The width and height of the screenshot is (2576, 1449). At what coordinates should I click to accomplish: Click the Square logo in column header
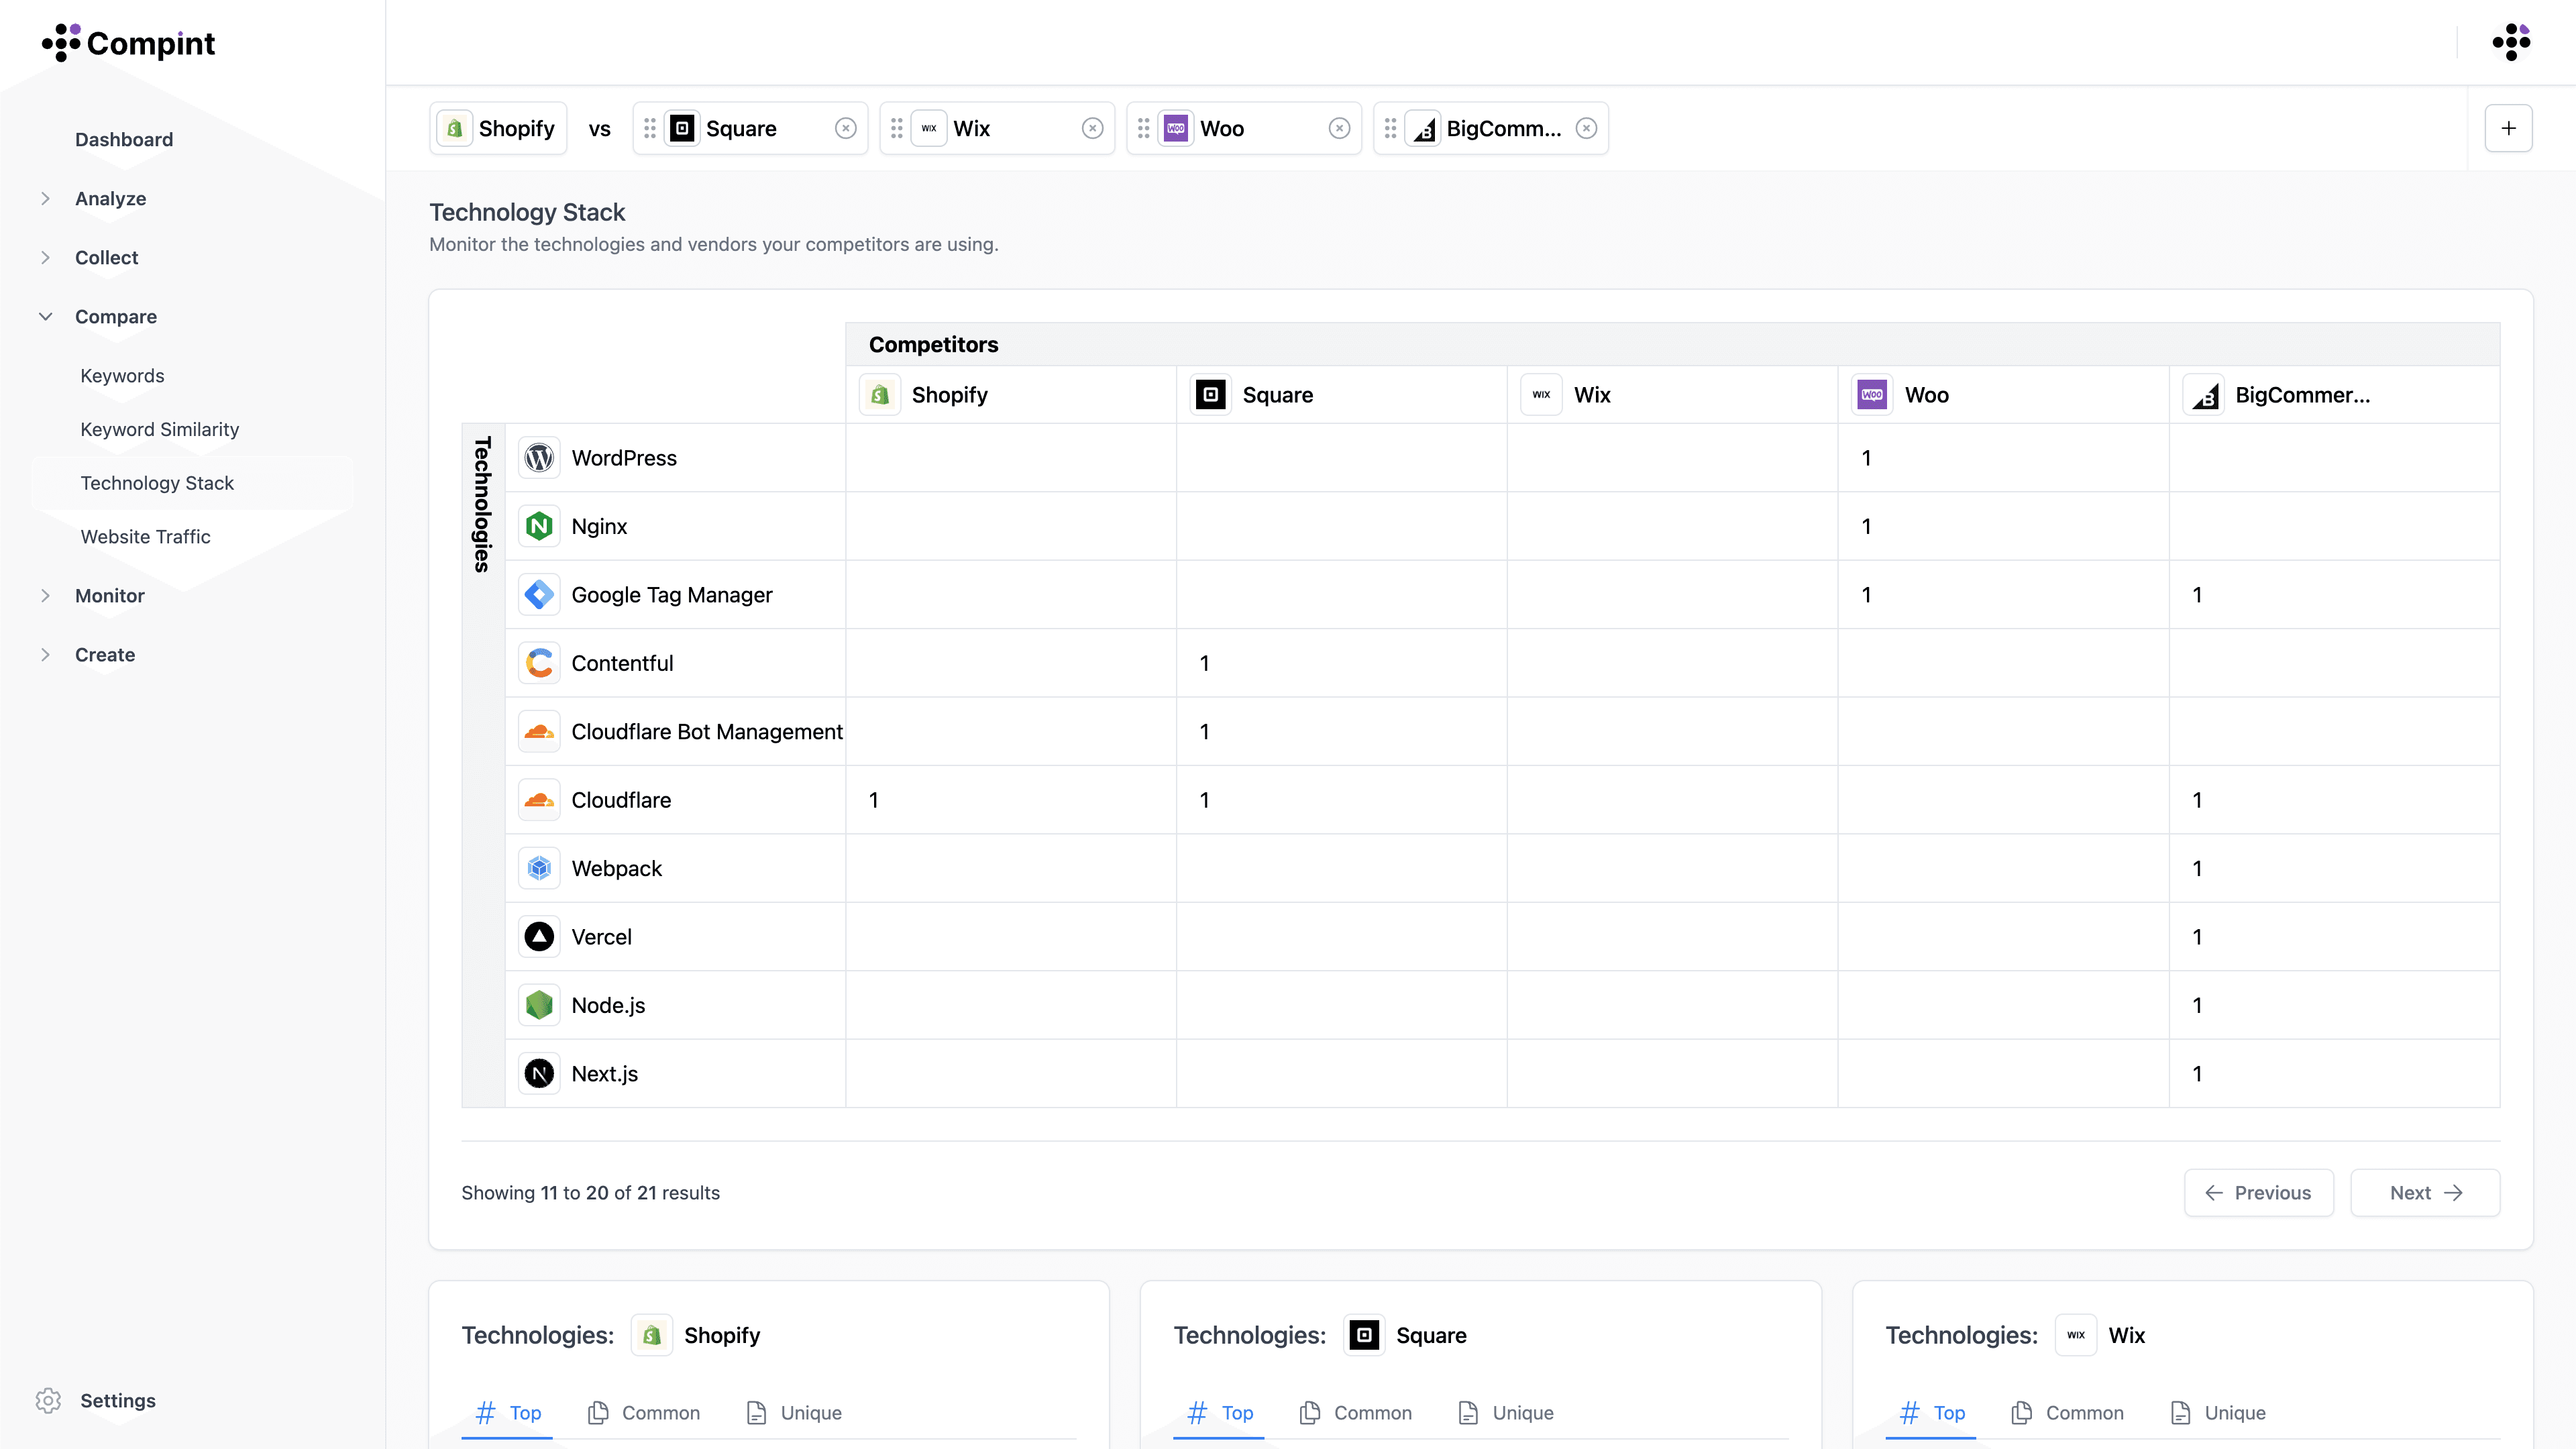coord(1211,395)
